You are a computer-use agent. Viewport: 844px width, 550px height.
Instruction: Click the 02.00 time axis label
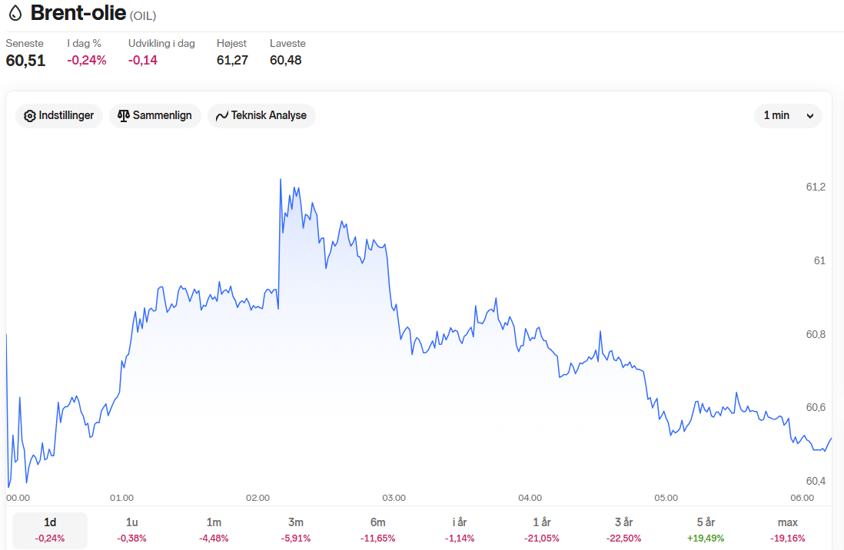tap(258, 498)
